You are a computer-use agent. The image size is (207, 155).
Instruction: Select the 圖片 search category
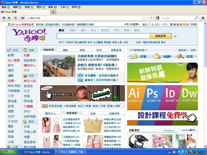pos(83,30)
